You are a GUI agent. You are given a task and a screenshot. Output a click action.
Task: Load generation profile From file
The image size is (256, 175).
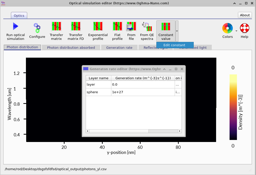[131, 30]
